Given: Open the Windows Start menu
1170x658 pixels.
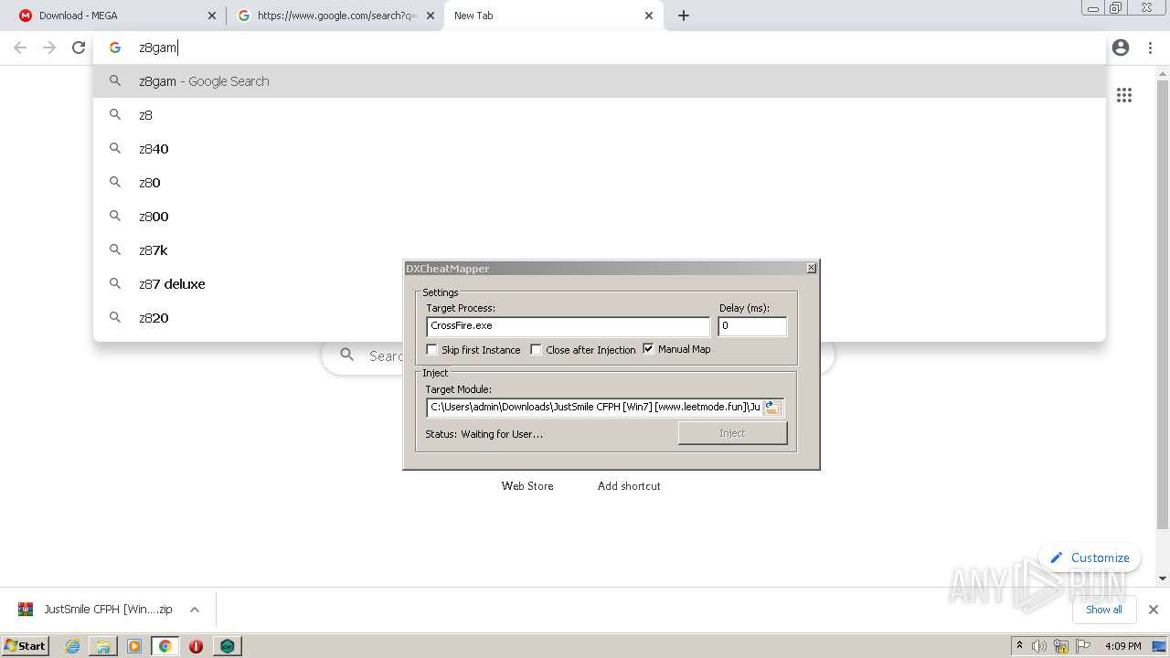Looking at the screenshot, I should pyautogui.click(x=25, y=645).
